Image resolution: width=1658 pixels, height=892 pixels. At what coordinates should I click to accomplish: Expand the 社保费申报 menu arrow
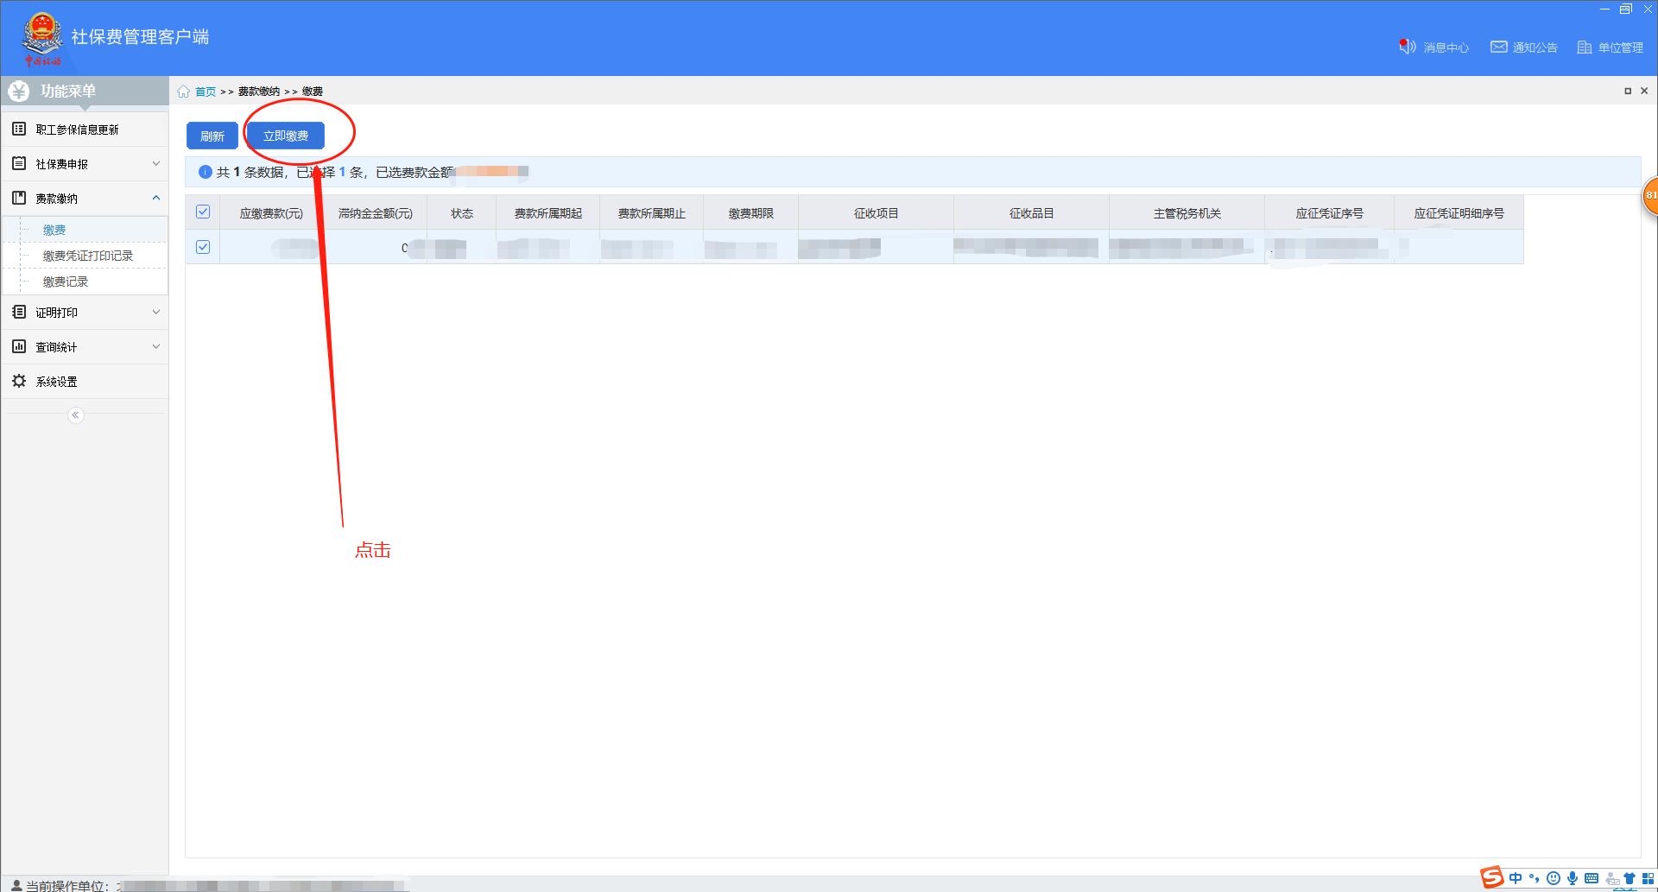(156, 163)
